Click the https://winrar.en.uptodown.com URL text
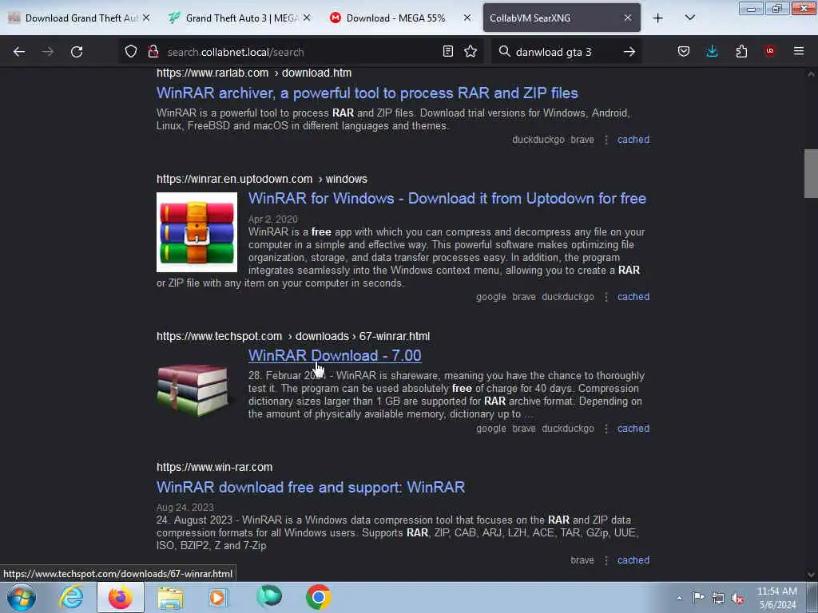Viewport: 818px width, 613px height. (234, 179)
